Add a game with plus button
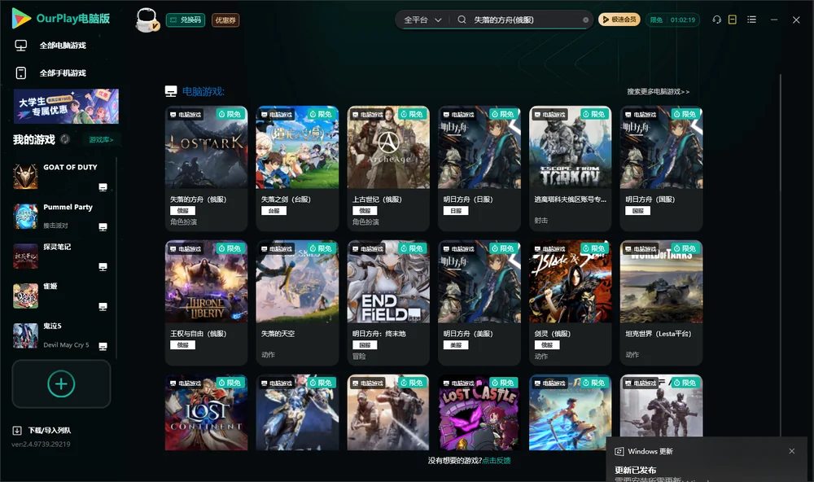The height and width of the screenshot is (482, 814). (61, 383)
